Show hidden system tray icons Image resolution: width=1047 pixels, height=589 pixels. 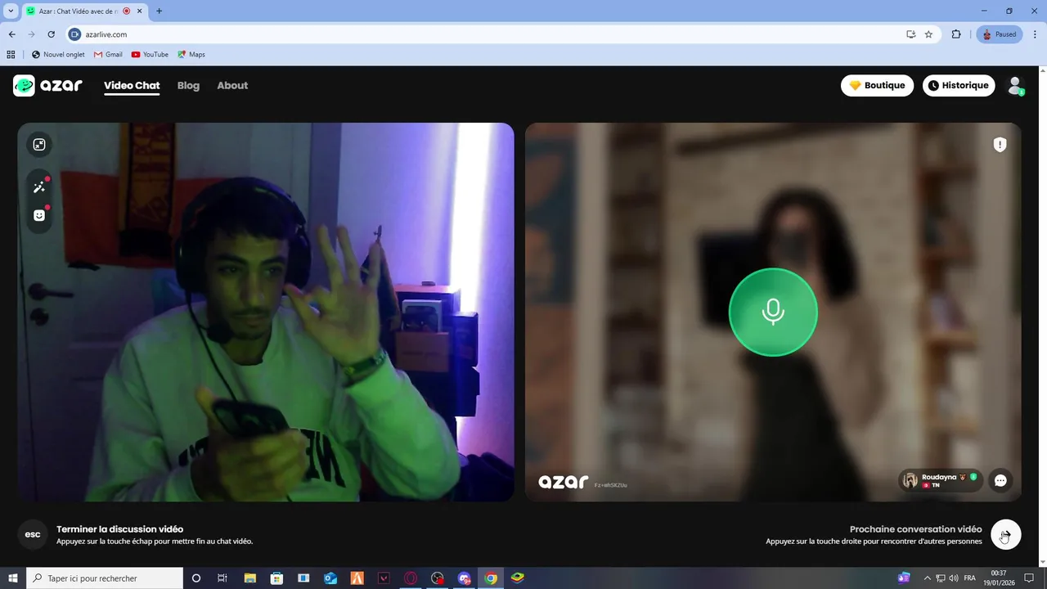click(x=927, y=578)
